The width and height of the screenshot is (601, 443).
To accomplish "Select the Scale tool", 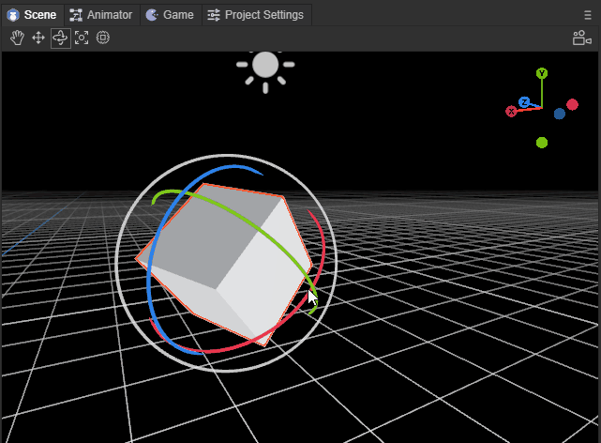I will point(82,38).
